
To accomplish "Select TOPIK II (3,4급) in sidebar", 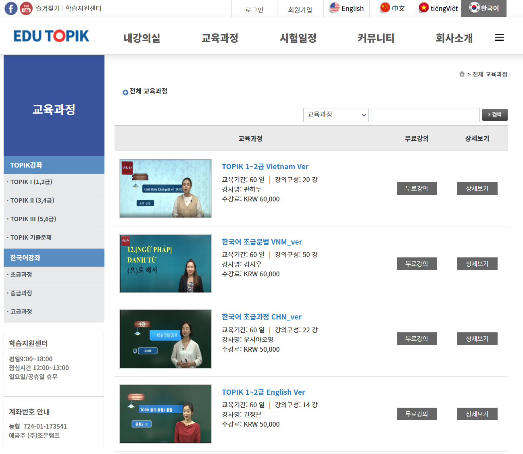I will tap(32, 201).
